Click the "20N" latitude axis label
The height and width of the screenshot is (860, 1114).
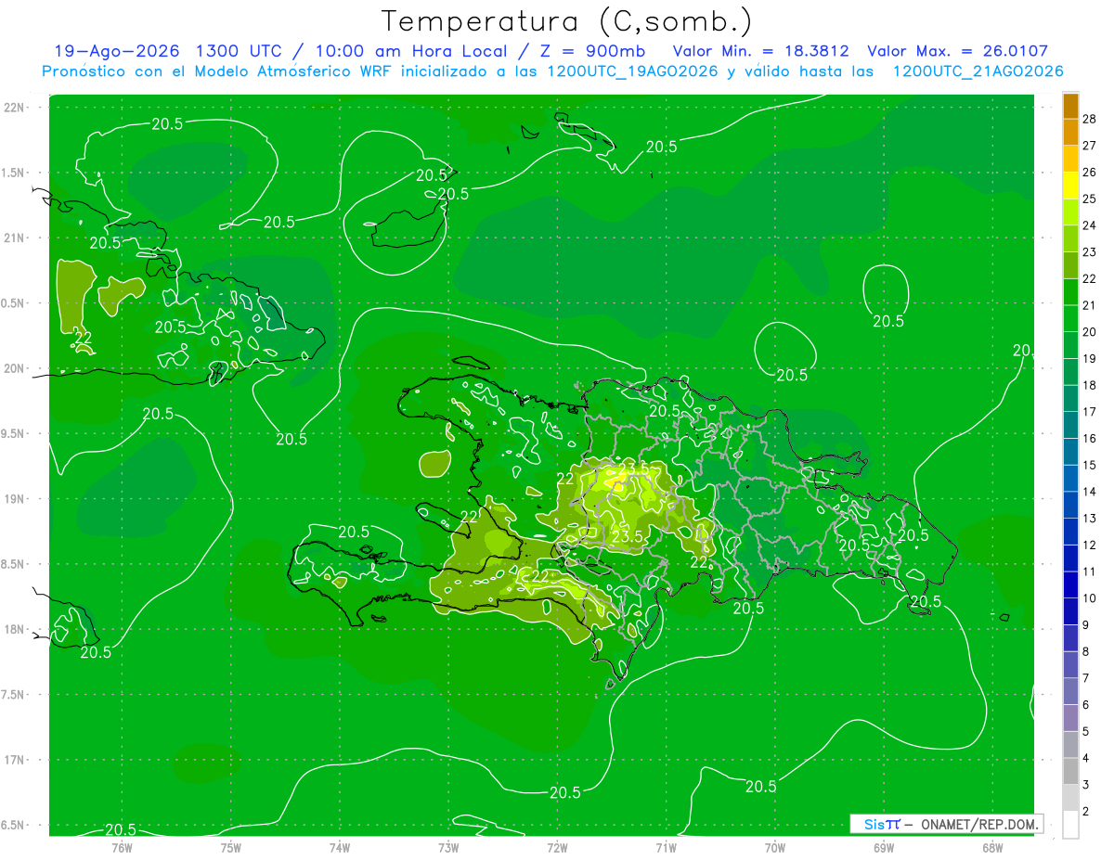pyautogui.click(x=16, y=369)
